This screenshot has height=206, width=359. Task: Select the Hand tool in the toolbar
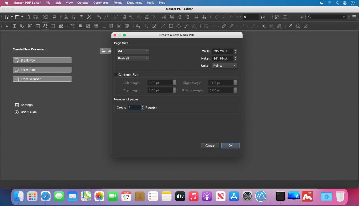click(45, 26)
